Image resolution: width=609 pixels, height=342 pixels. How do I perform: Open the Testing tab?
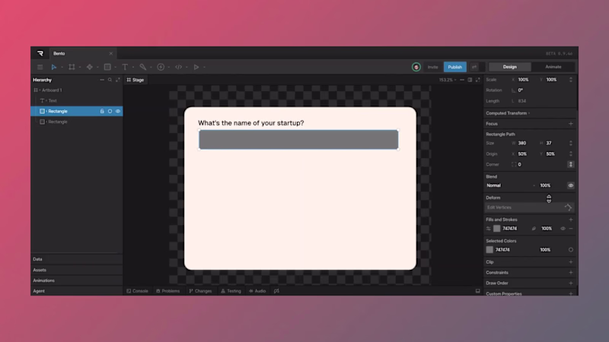tap(231, 291)
